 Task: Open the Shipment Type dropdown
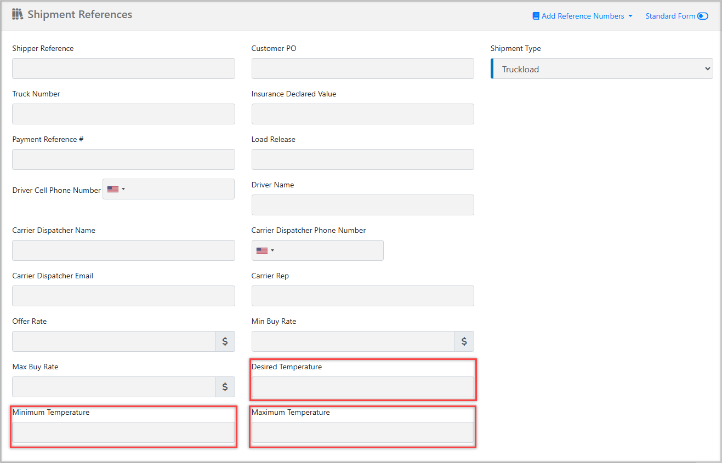coord(601,68)
